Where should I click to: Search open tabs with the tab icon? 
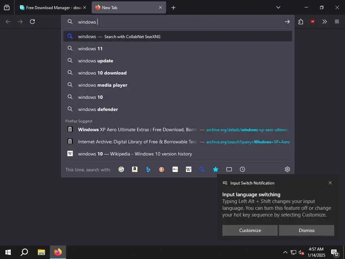pos(229,169)
